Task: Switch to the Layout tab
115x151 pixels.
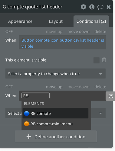Action: (x=56, y=21)
